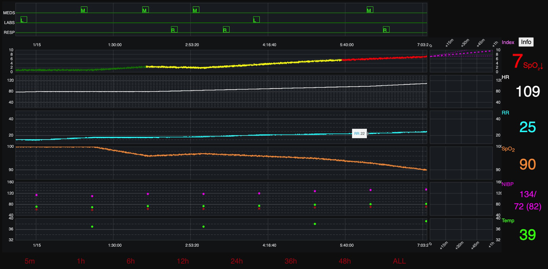
Task: Click the HR label
Action: [x=505, y=77]
